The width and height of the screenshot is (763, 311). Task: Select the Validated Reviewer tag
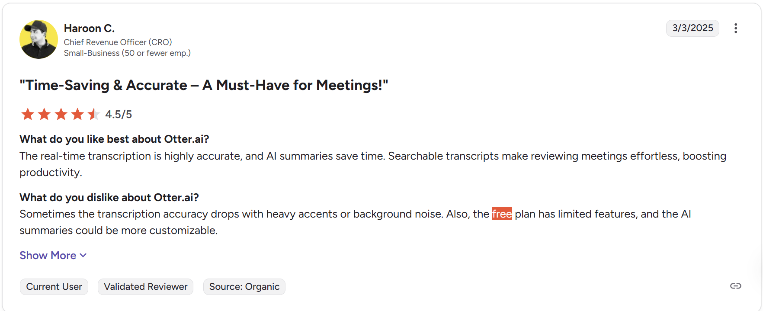[x=145, y=287]
